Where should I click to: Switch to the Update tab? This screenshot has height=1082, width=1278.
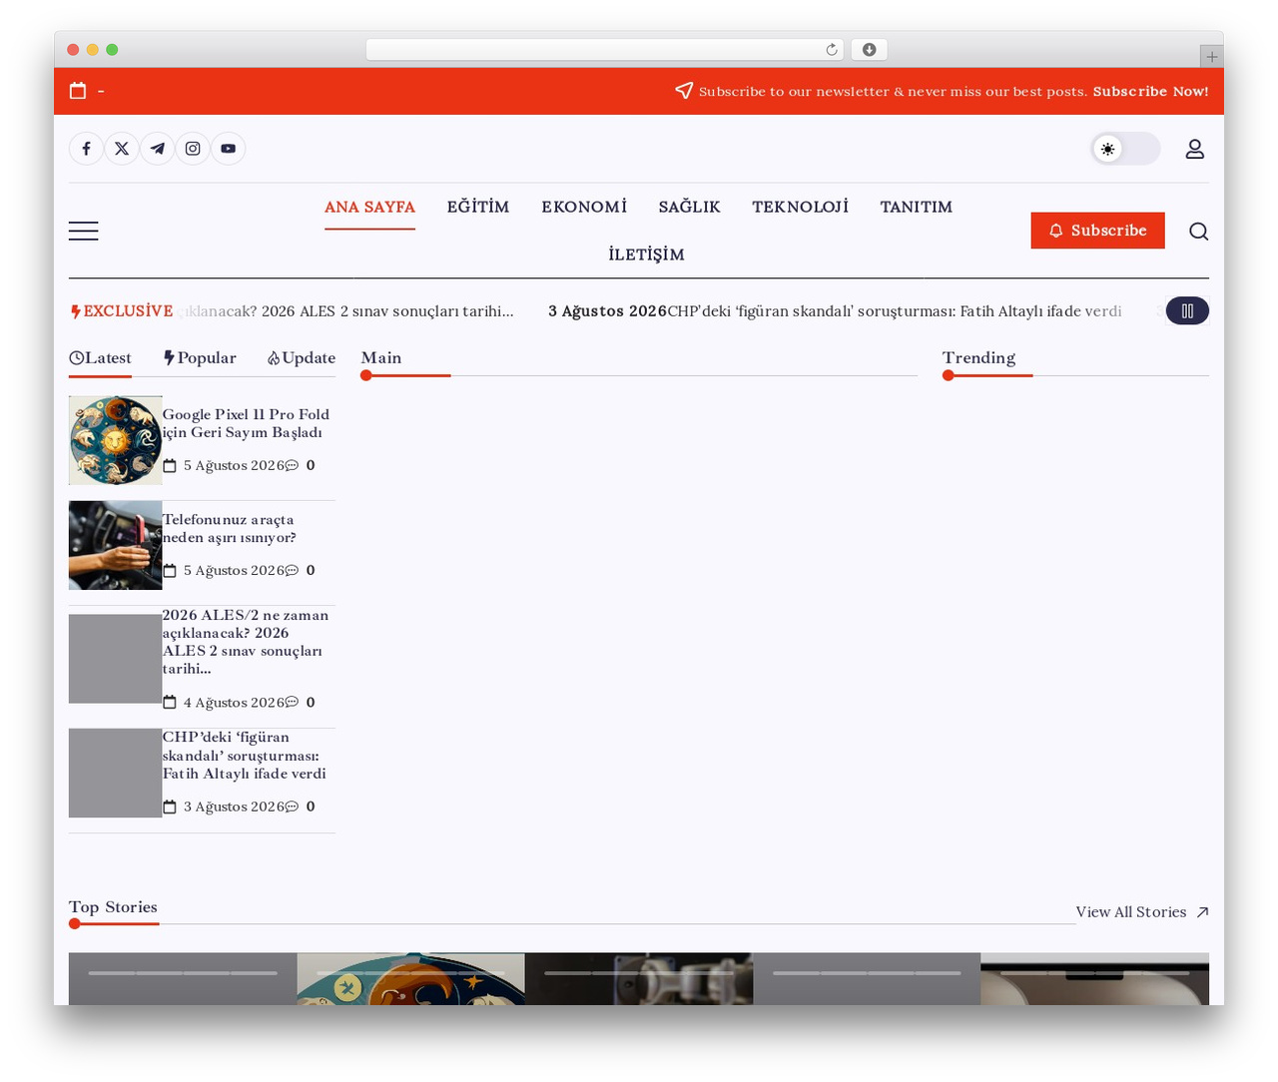tap(302, 358)
